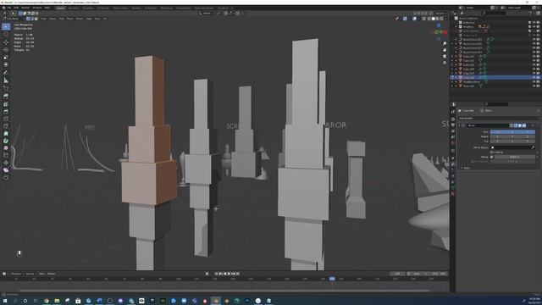
Task: Click the play animation button
Action: pos(230,274)
